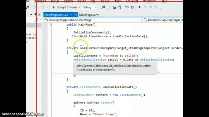Open the Google Chrome browser dropdown arrow
This screenshot has width=209, height=117.
tap(79, 7)
